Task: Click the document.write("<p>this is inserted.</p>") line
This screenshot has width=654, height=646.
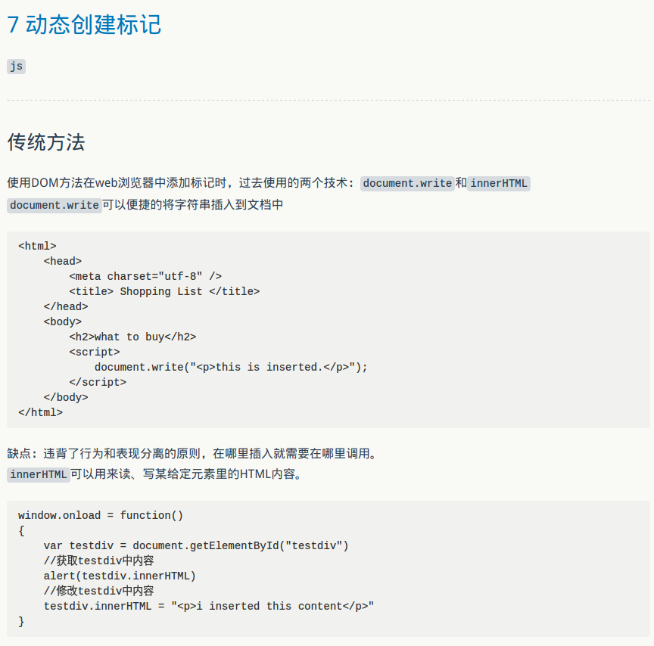Action: (231, 367)
